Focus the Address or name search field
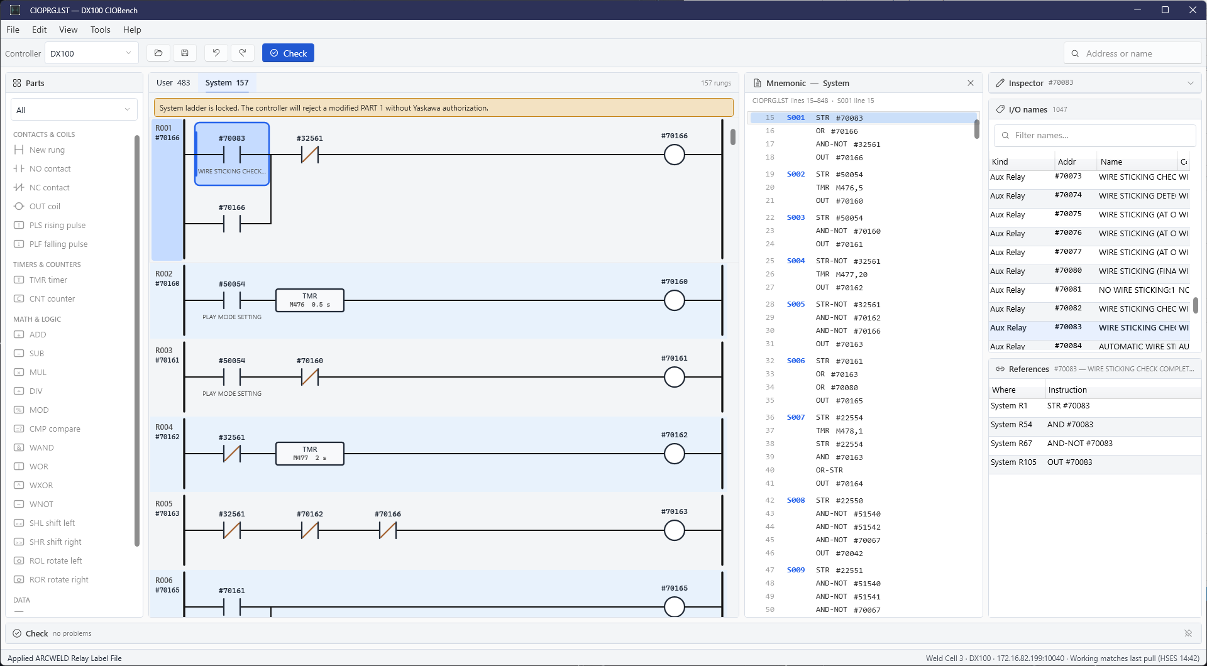This screenshot has height=666, width=1207. coord(1133,53)
